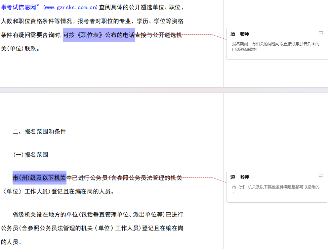The image size is (328, 249).
Task: Click highlighted text 可按《职位表》公布的电话
Action: tap(99, 35)
